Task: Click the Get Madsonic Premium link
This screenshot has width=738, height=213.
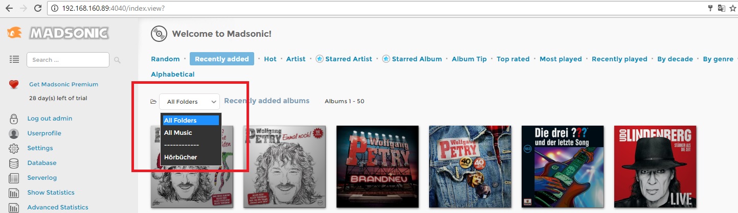Action: click(x=63, y=84)
